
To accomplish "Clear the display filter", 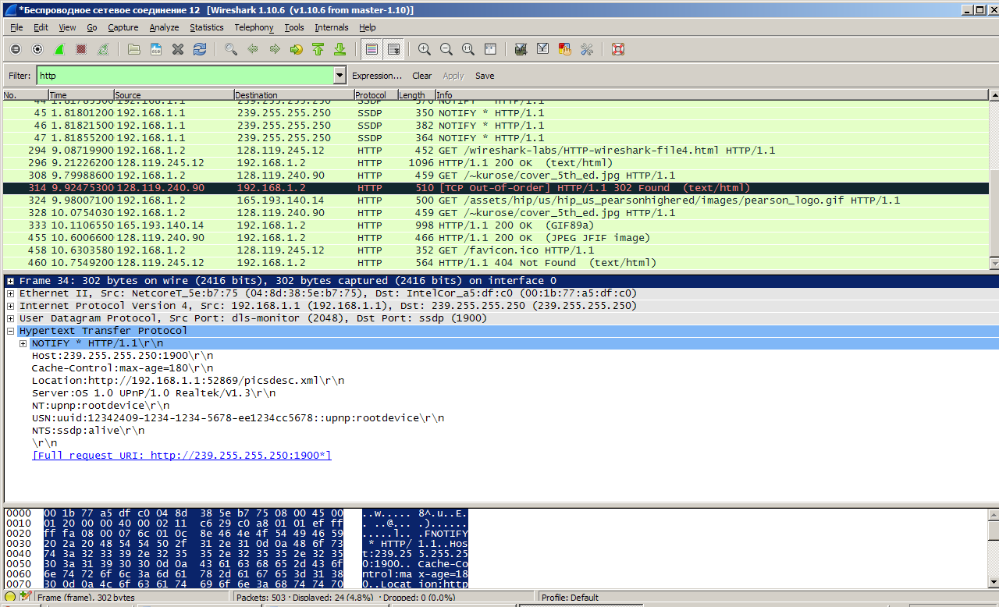I will point(422,76).
